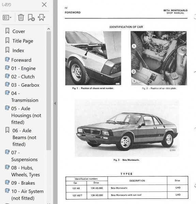Click the TYPES table heading
196x204 pixels.
(126, 174)
